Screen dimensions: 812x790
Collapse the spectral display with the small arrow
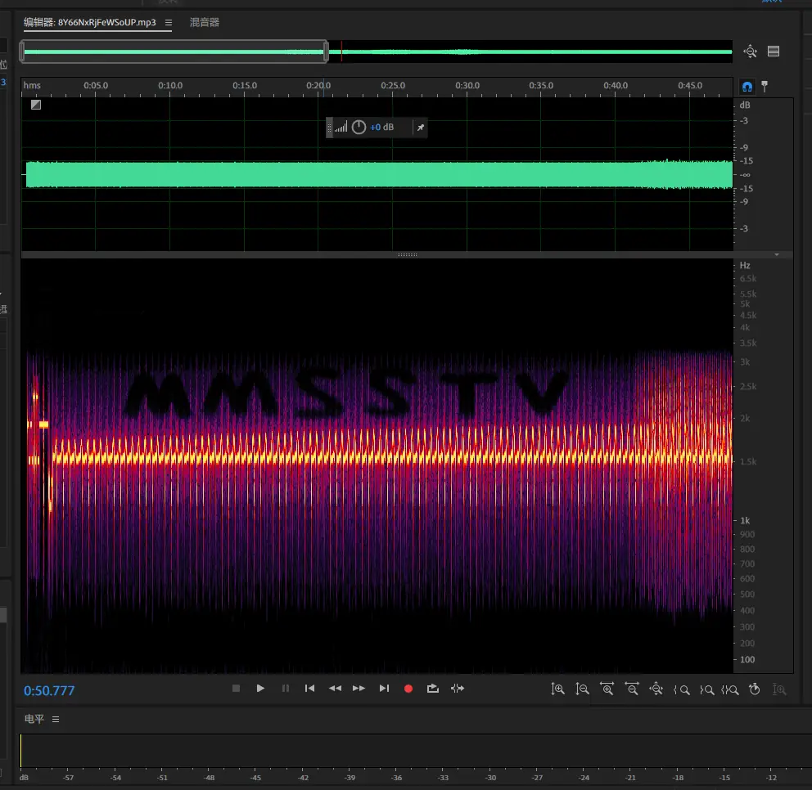[777, 254]
